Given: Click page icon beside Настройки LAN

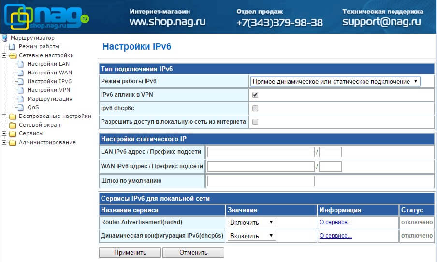Looking at the screenshot, I should click(x=21, y=64).
